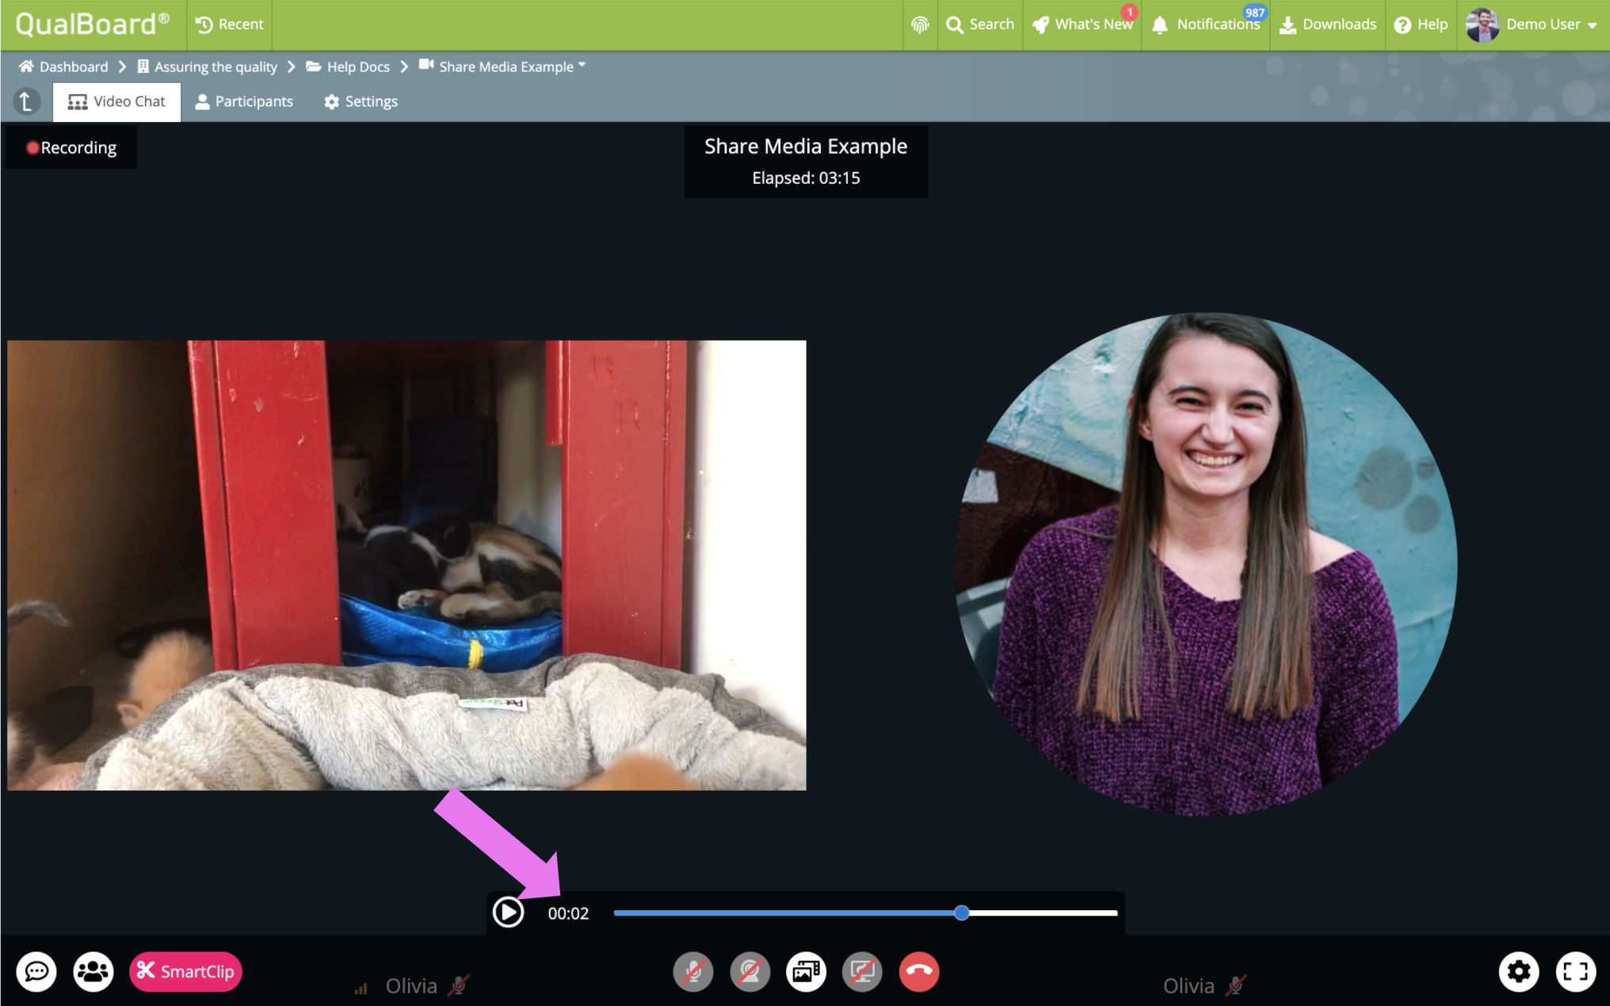Viewport: 1610px width, 1006px height.
Task: Click the fingerprint icon in header
Action: (920, 25)
